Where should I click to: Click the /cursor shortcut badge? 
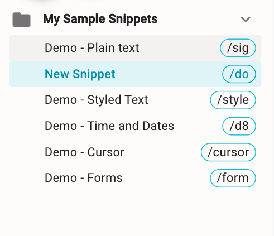(x=228, y=152)
